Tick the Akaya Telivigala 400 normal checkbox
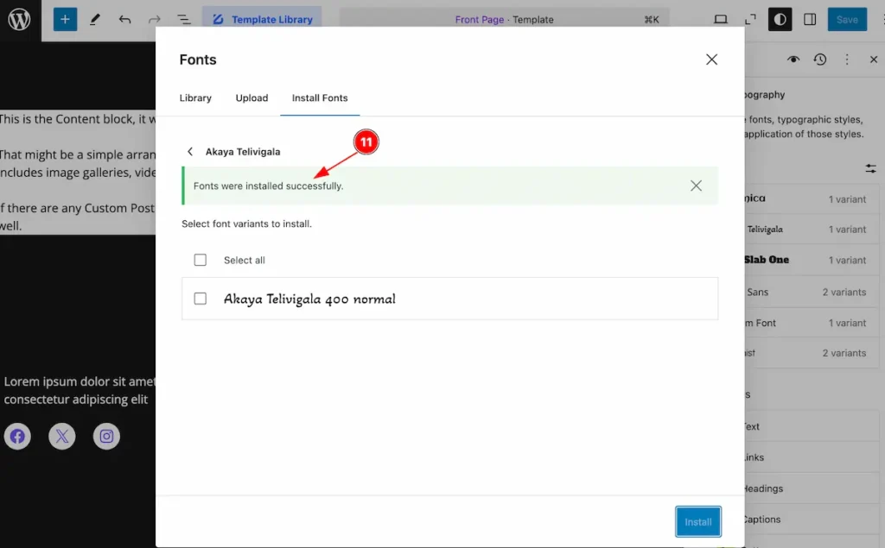885x548 pixels. coord(201,299)
